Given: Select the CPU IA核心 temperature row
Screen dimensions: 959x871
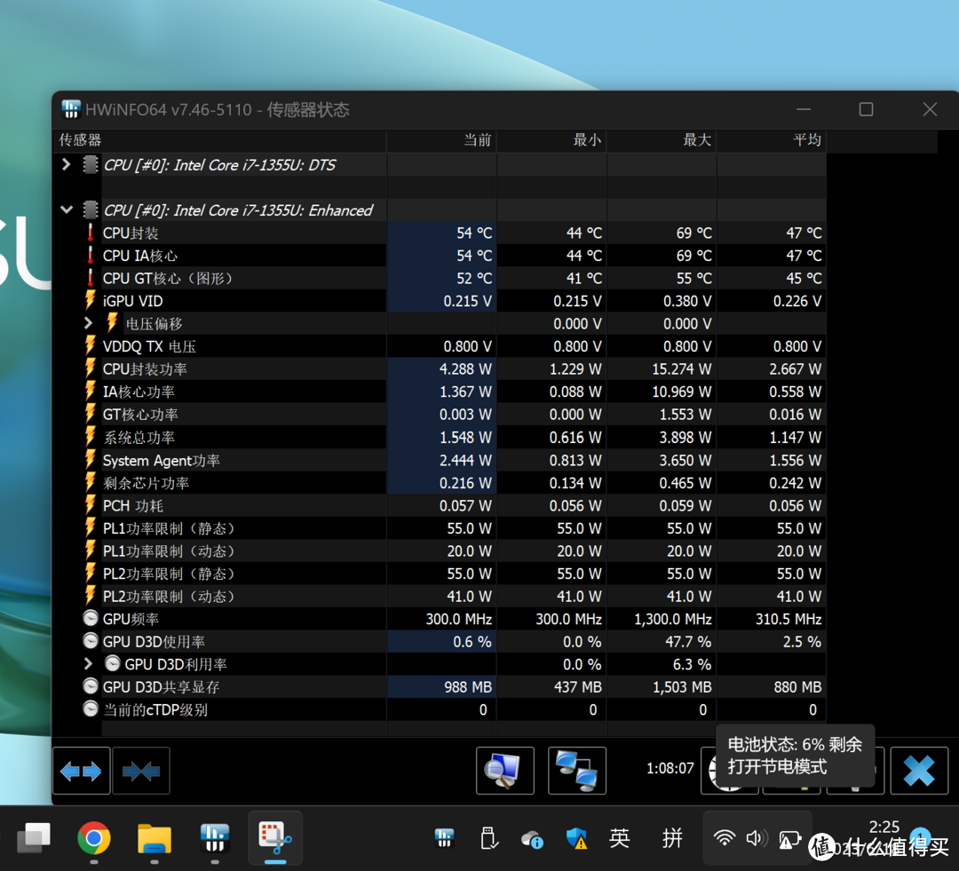Looking at the screenshot, I should (x=440, y=256).
